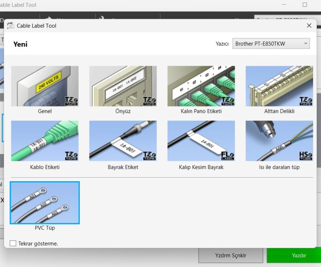Select the PVC Tüp template
The width and height of the screenshot is (321, 267).
coord(45,203)
